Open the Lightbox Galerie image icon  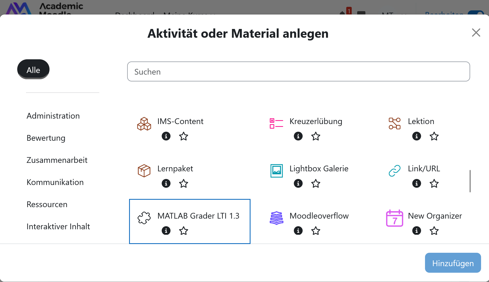[276, 171]
